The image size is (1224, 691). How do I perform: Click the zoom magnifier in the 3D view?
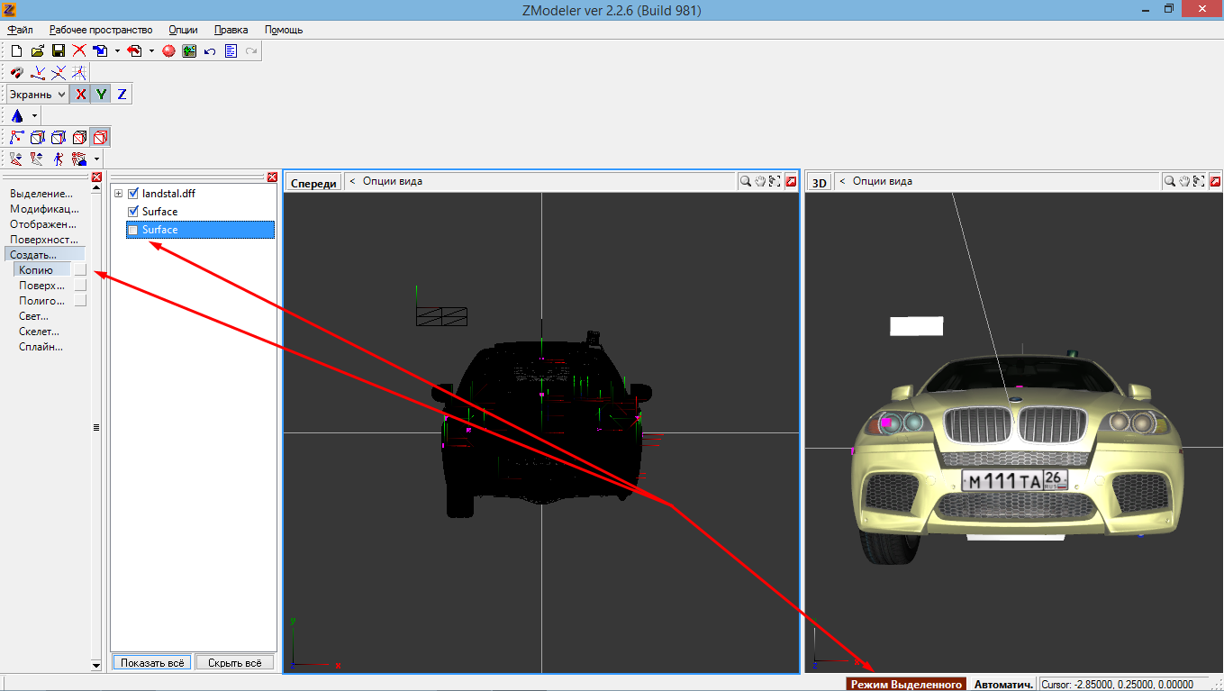(1169, 181)
